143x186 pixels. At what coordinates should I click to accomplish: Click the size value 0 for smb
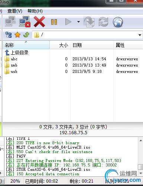tap(66, 65)
